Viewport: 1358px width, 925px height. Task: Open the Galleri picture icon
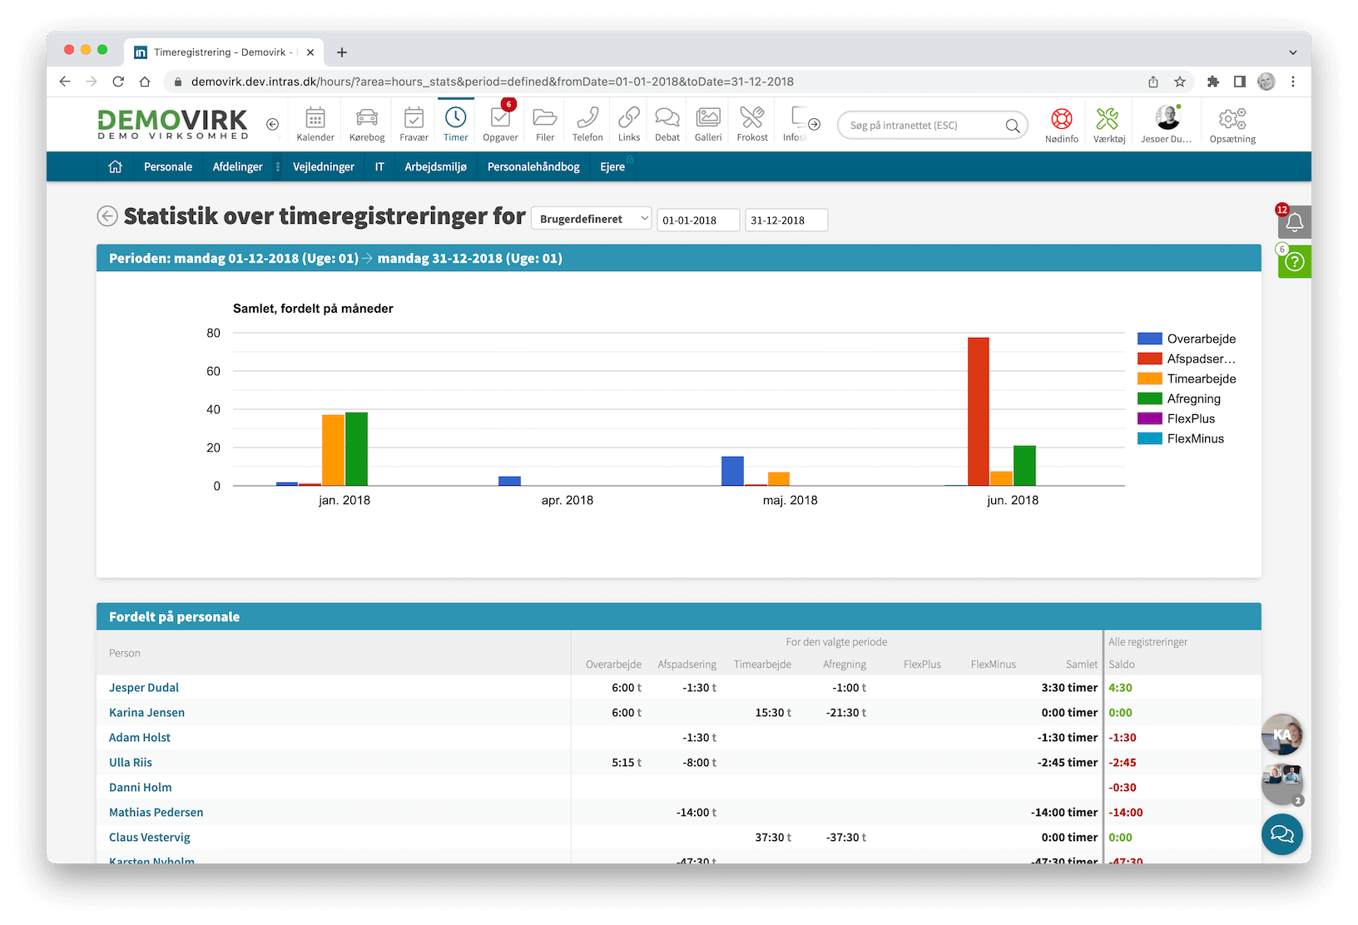pyautogui.click(x=708, y=124)
